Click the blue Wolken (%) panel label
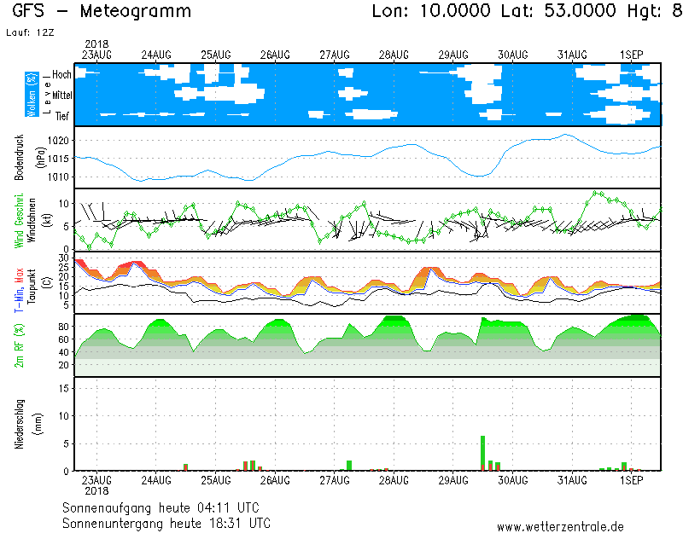 coord(32,95)
